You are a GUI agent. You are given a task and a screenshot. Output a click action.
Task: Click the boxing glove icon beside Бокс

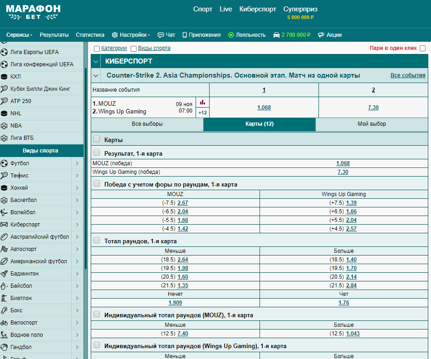tap(4, 310)
